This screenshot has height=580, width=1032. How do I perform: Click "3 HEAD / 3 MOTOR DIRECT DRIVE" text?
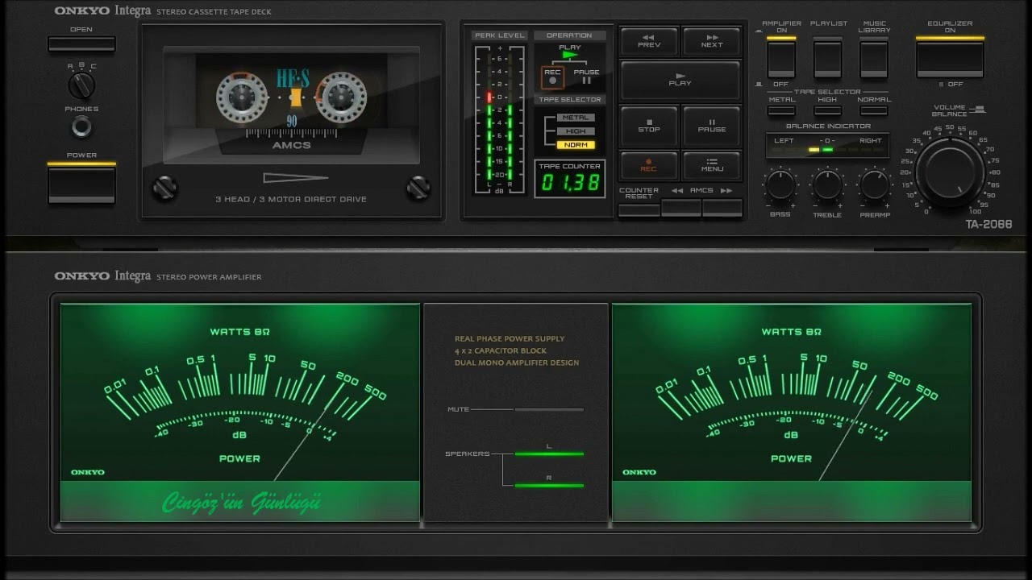click(x=291, y=199)
